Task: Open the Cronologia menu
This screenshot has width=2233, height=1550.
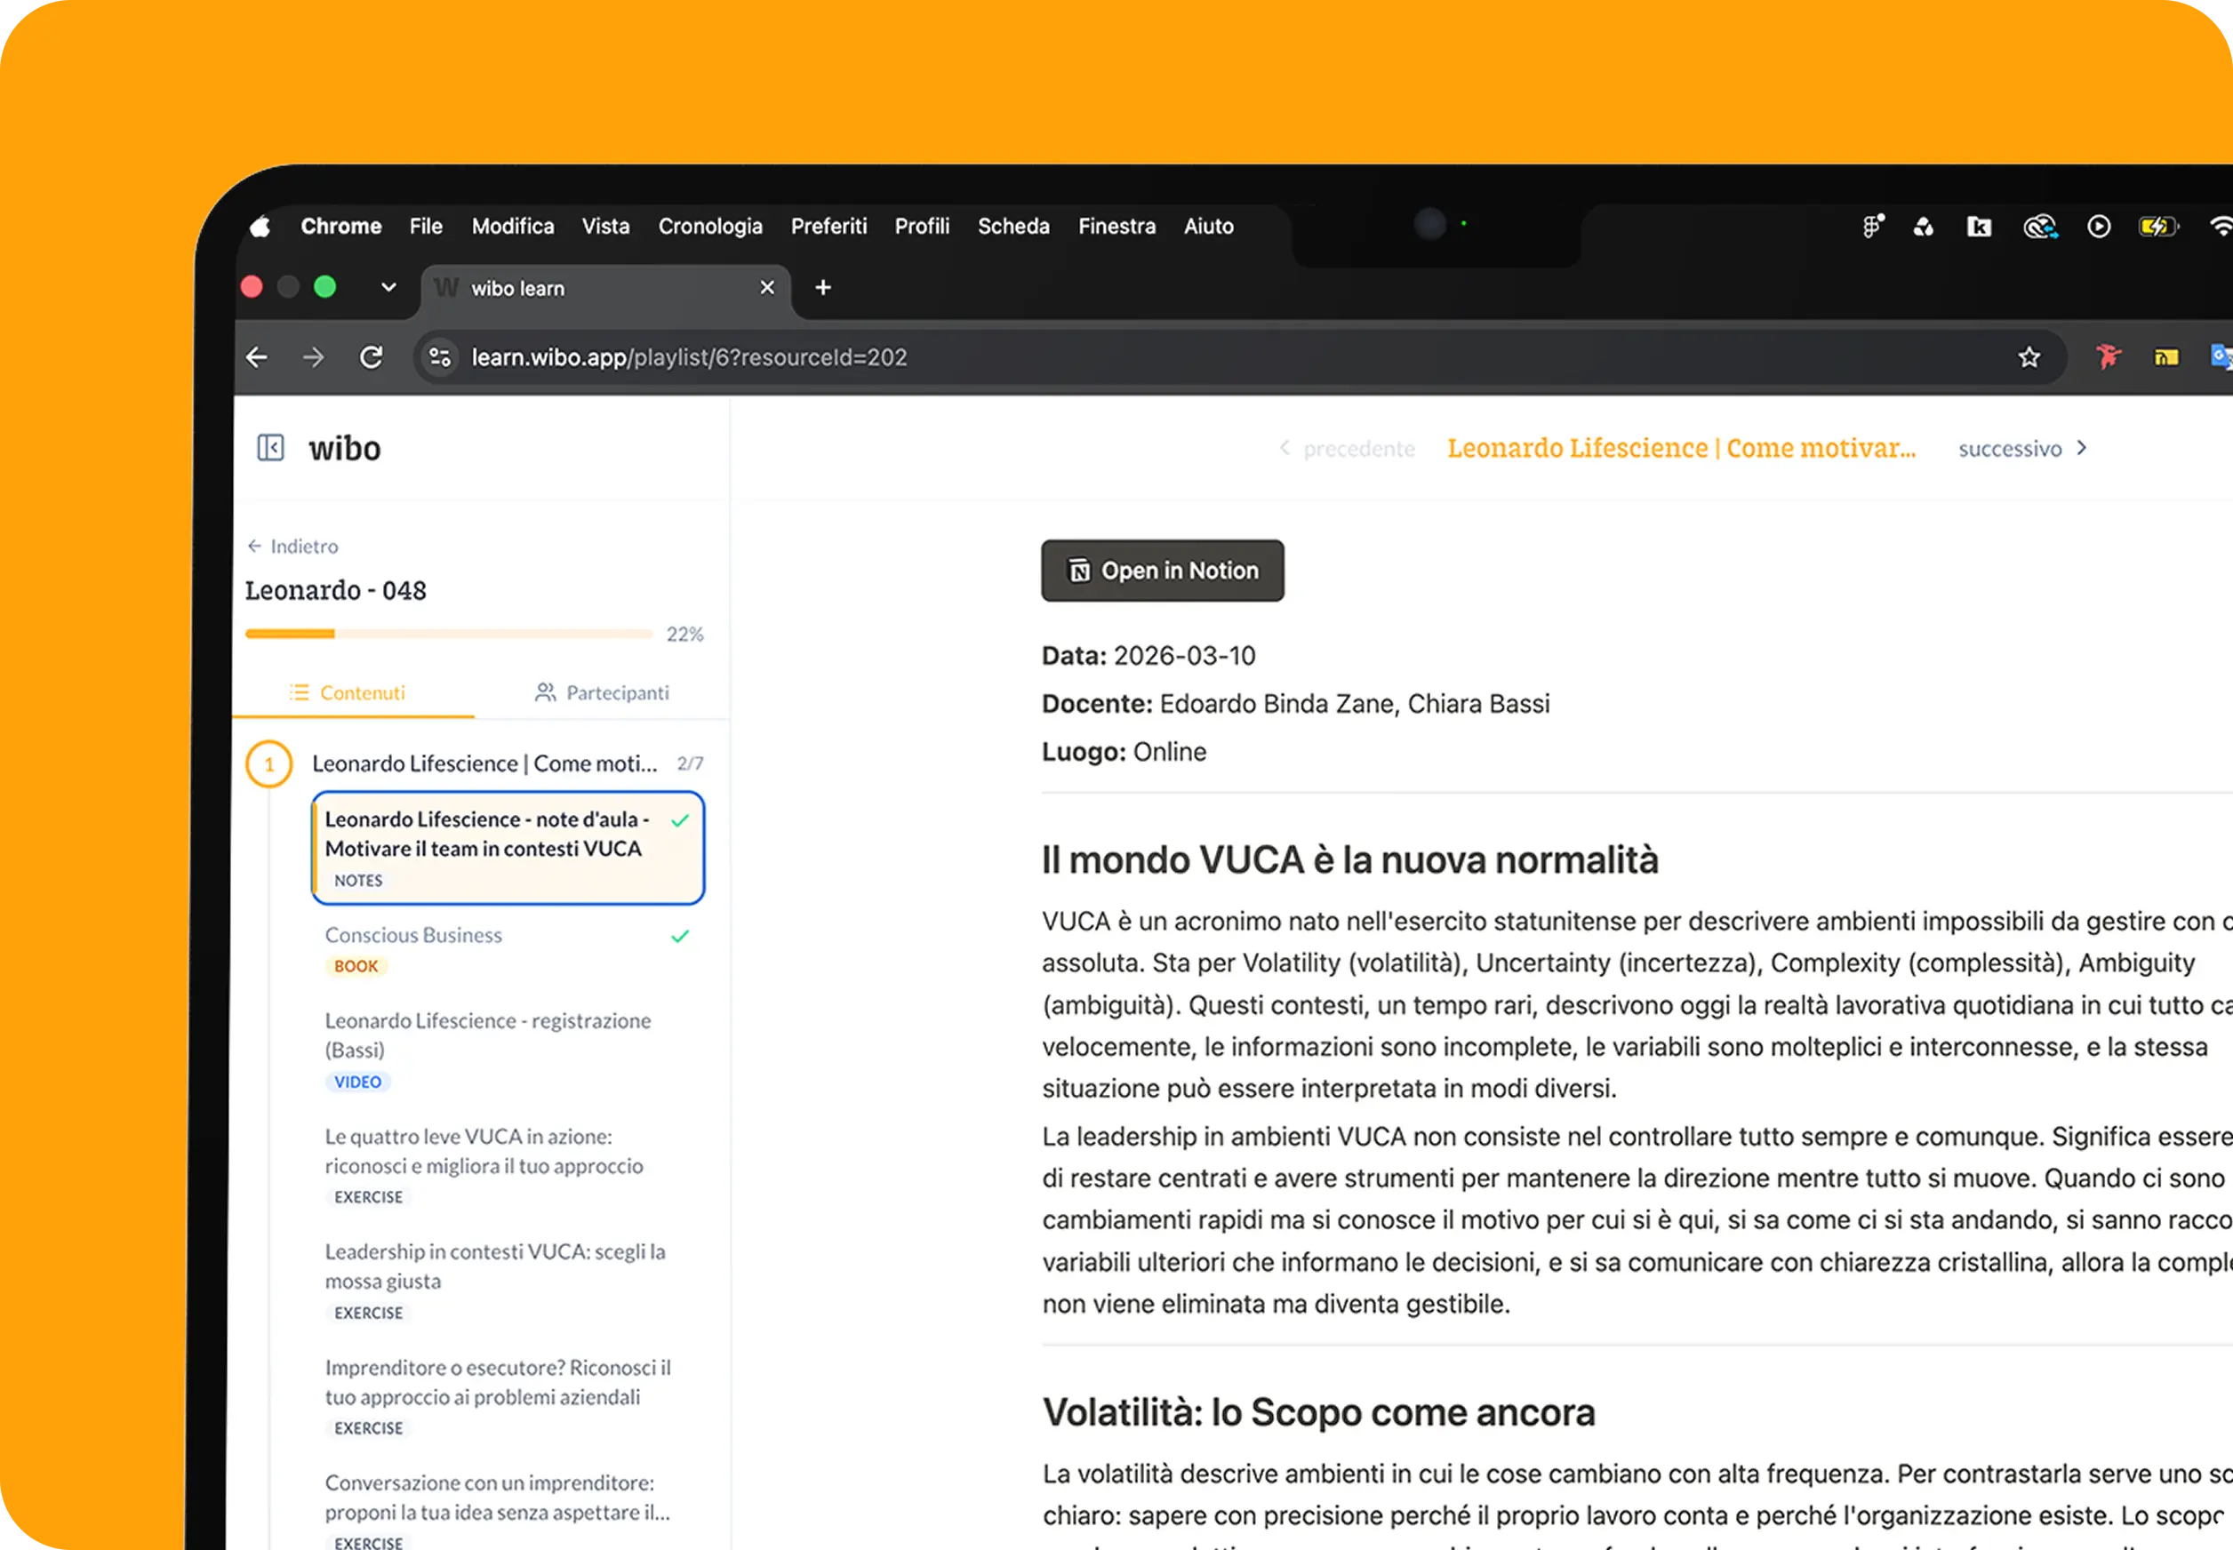Action: pyautogui.click(x=710, y=227)
